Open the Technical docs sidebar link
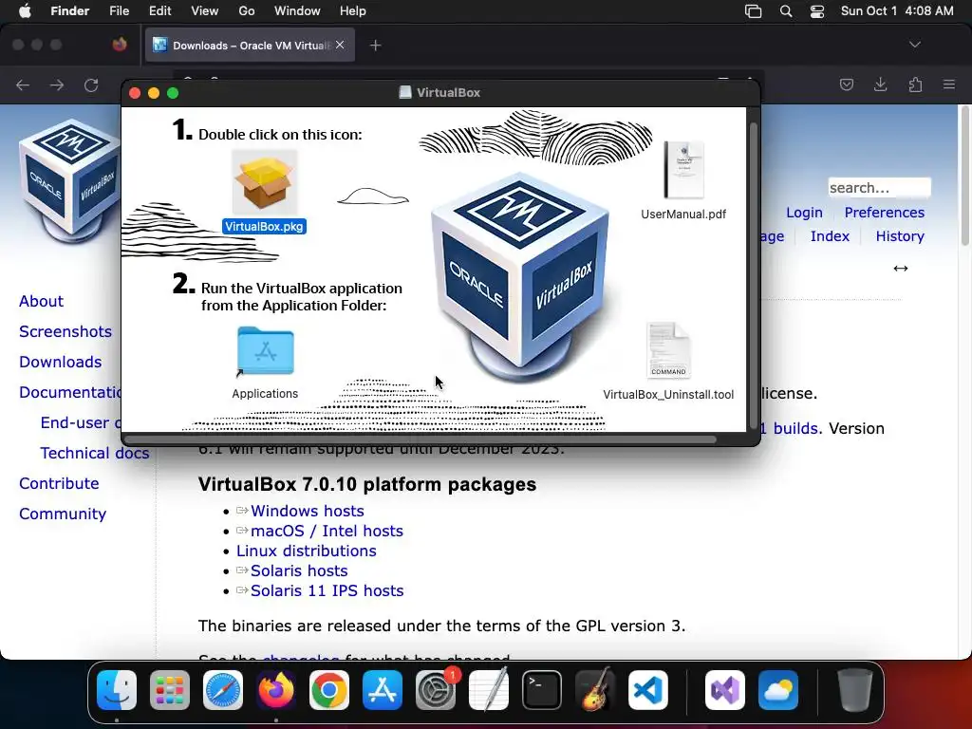This screenshot has height=729, width=972. coord(94,453)
